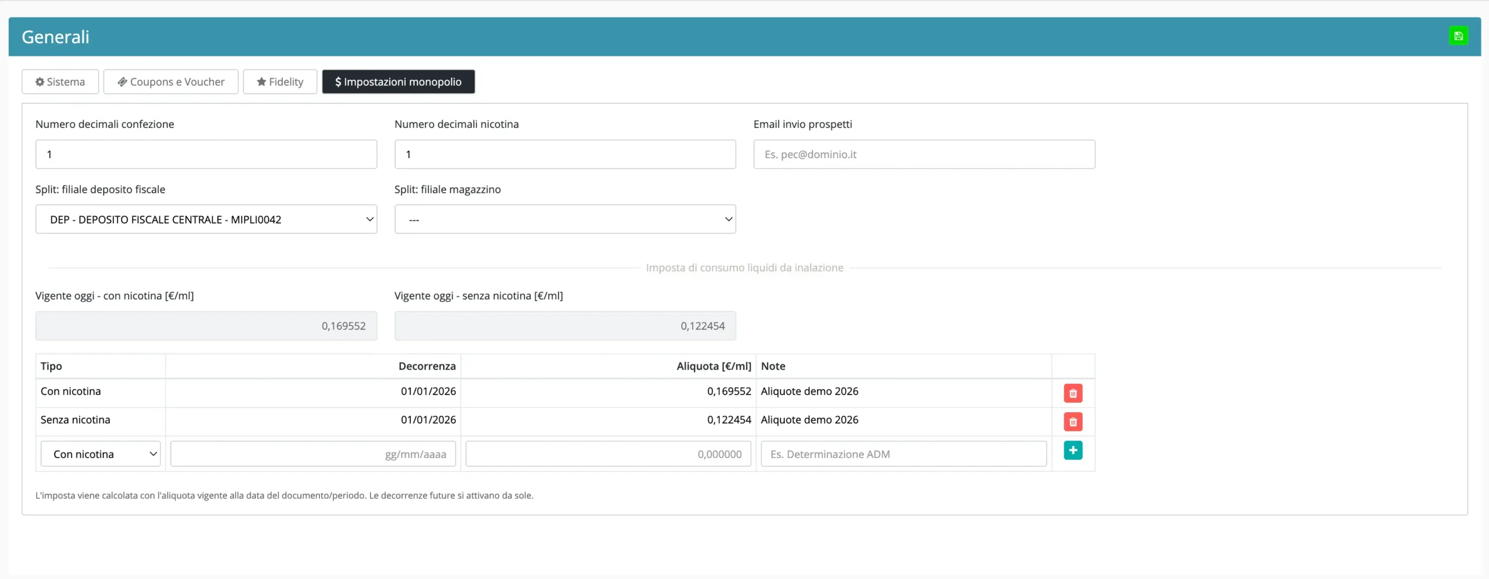Viewport: 1489px width, 579px height.
Task: Delete the Con nicotina aliquota row
Action: click(1073, 394)
